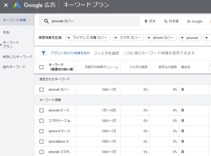Check the box for iphone8plus ケ... row

click(x=41, y=142)
